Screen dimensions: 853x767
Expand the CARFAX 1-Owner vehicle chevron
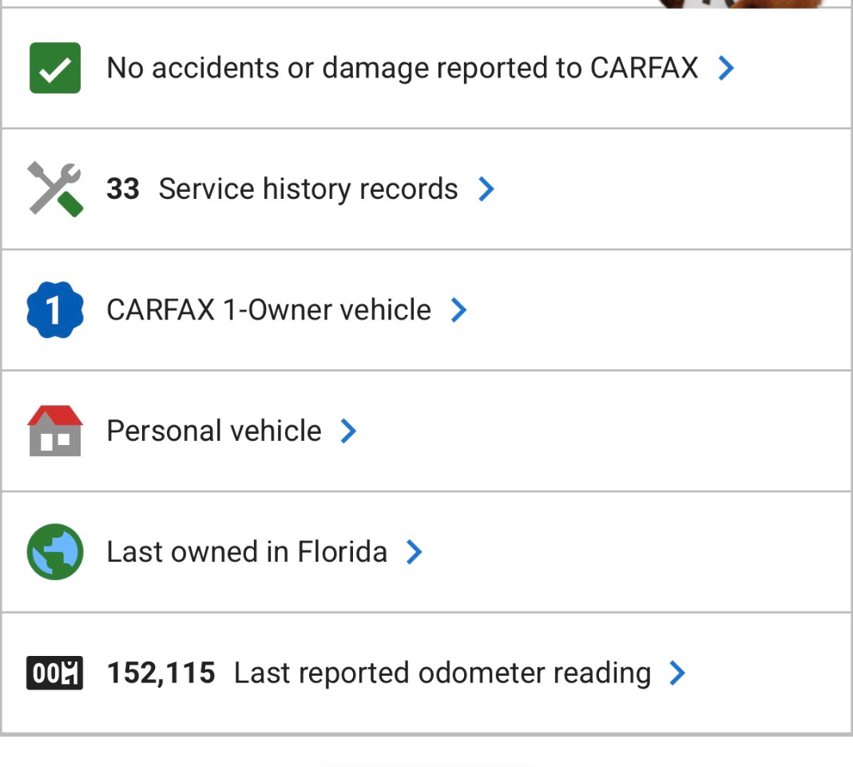[x=458, y=310]
